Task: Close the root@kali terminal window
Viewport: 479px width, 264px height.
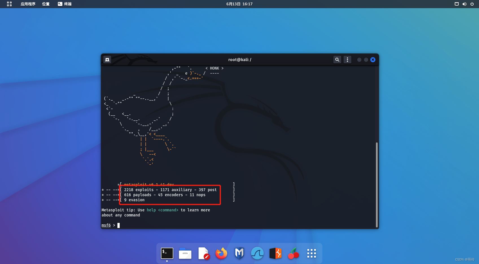Action: pyautogui.click(x=373, y=60)
